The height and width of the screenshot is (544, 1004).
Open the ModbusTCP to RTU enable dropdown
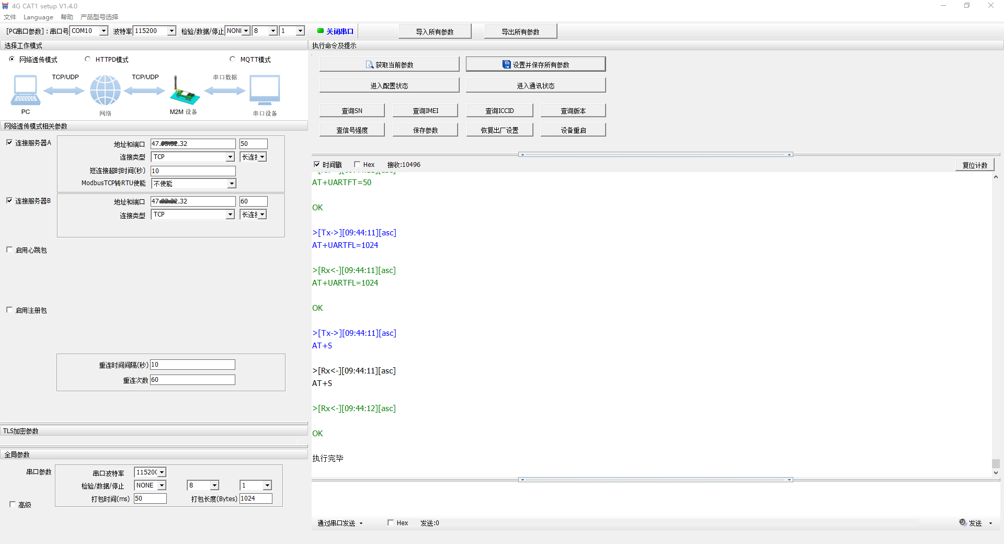pyautogui.click(x=231, y=184)
